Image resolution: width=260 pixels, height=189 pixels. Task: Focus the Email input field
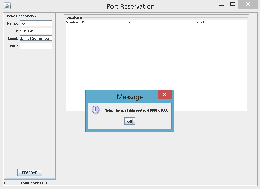click(x=36, y=38)
